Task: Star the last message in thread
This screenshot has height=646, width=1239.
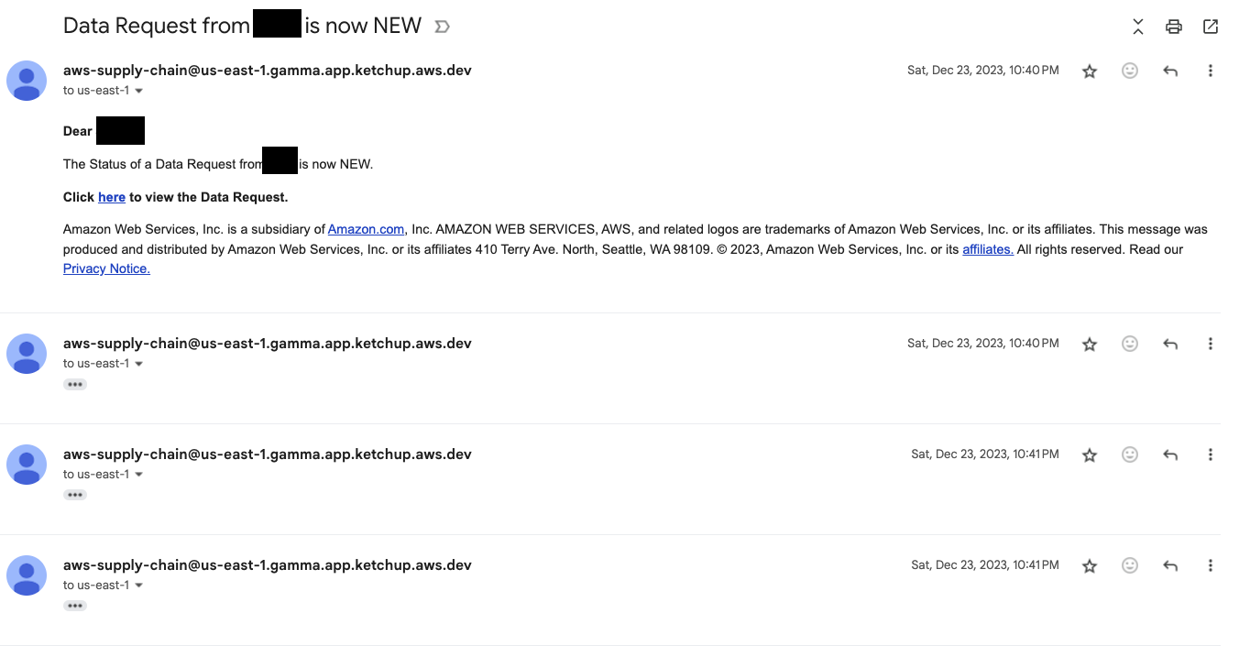Action: point(1090,565)
